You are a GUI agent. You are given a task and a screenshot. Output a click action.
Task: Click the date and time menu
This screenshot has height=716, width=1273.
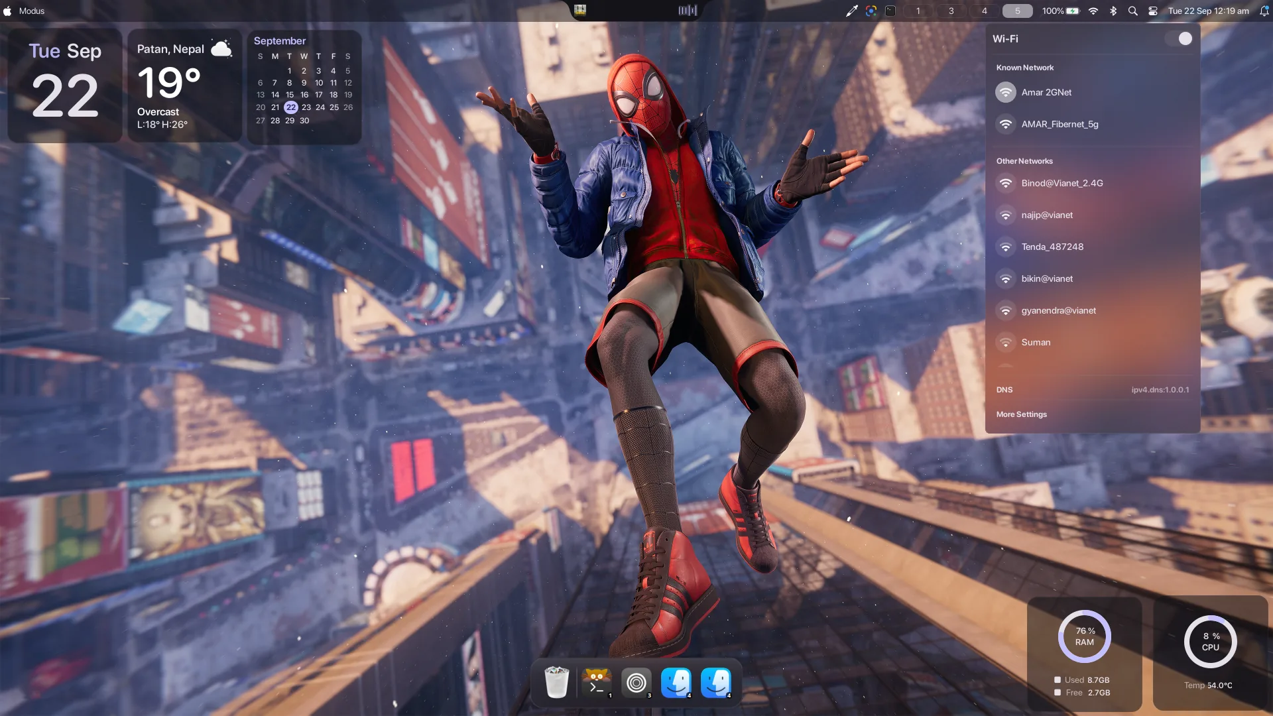click(1208, 11)
